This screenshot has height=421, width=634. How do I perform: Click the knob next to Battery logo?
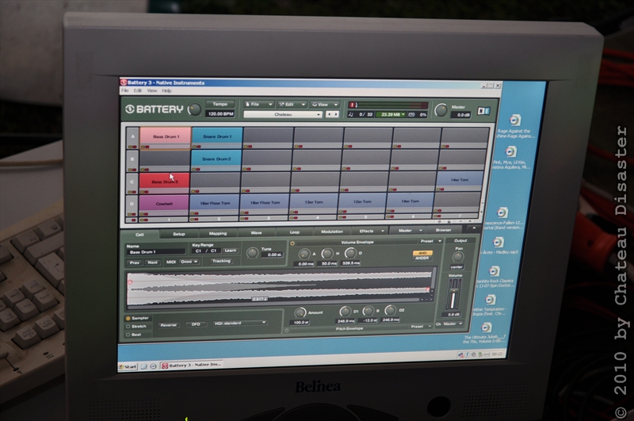pyautogui.click(x=194, y=109)
